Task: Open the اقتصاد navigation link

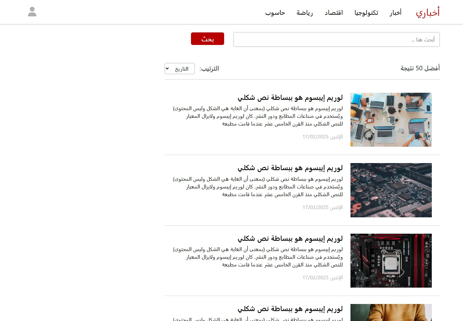Action: point(334,13)
